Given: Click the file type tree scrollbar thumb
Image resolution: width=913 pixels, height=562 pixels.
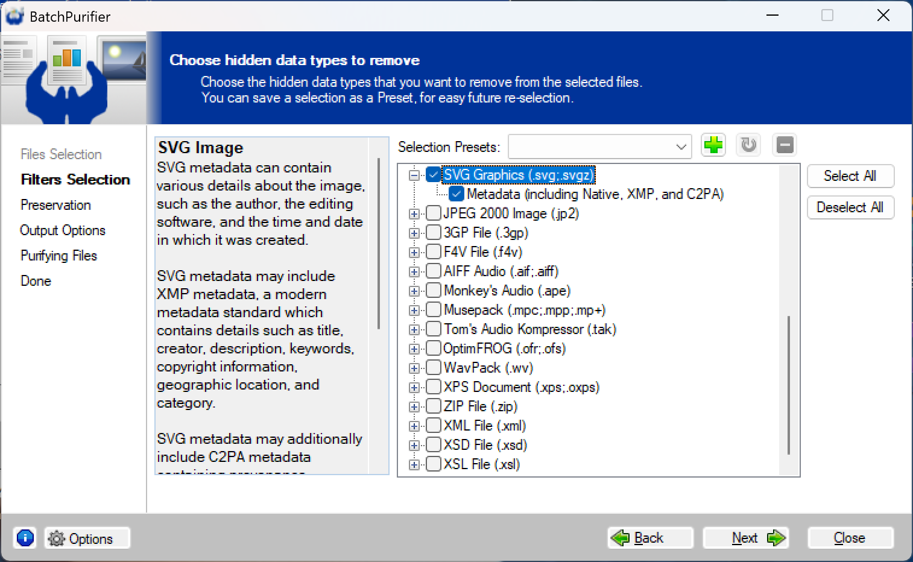Looking at the screenshot, I should point(789,385).
